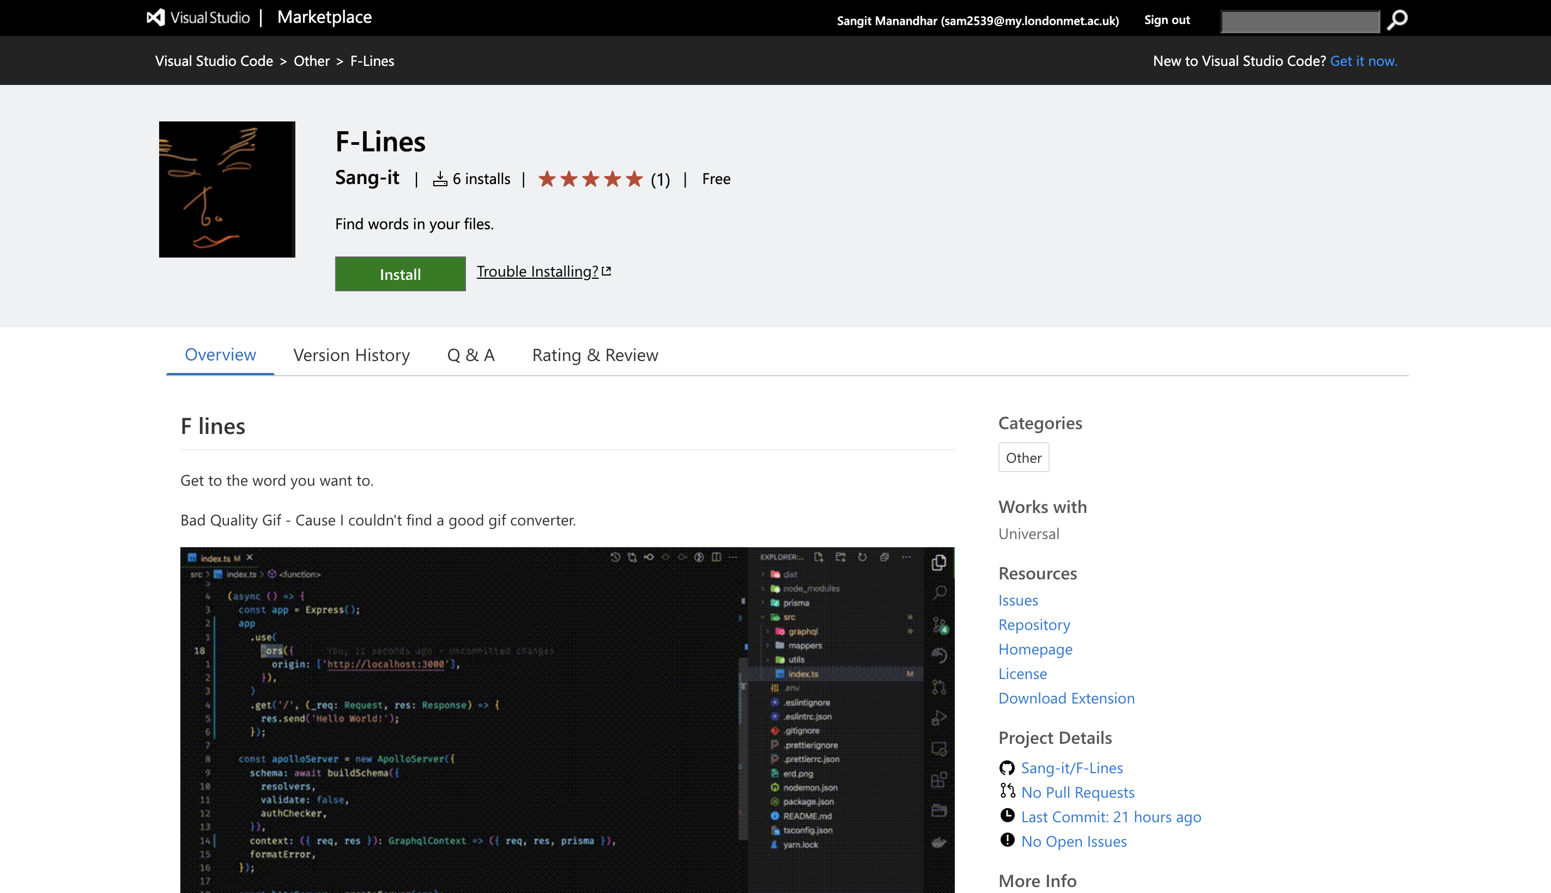1551x893 pixels.
Task: Sign out of the account
Action: 1167,20
